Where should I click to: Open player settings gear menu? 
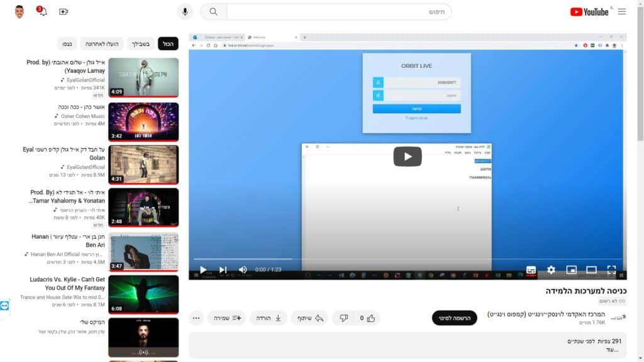pyautogui.click(x=551, y=270)
